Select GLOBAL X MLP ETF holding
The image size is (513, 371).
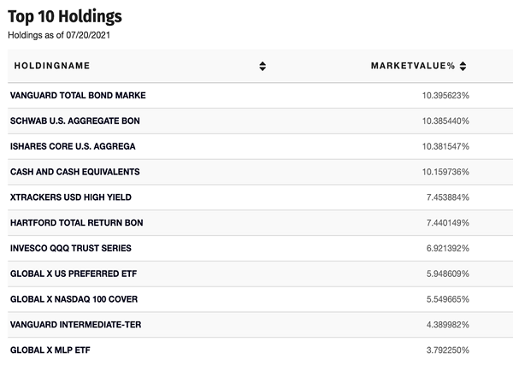pos(50,350)
